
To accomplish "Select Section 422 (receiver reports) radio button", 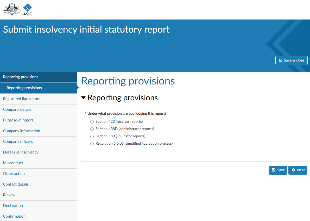I will pos(92,122).
